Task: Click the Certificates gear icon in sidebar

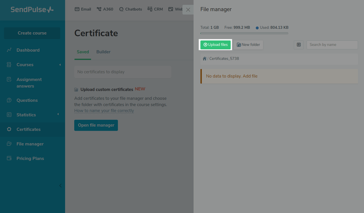Action: point(9,129)
